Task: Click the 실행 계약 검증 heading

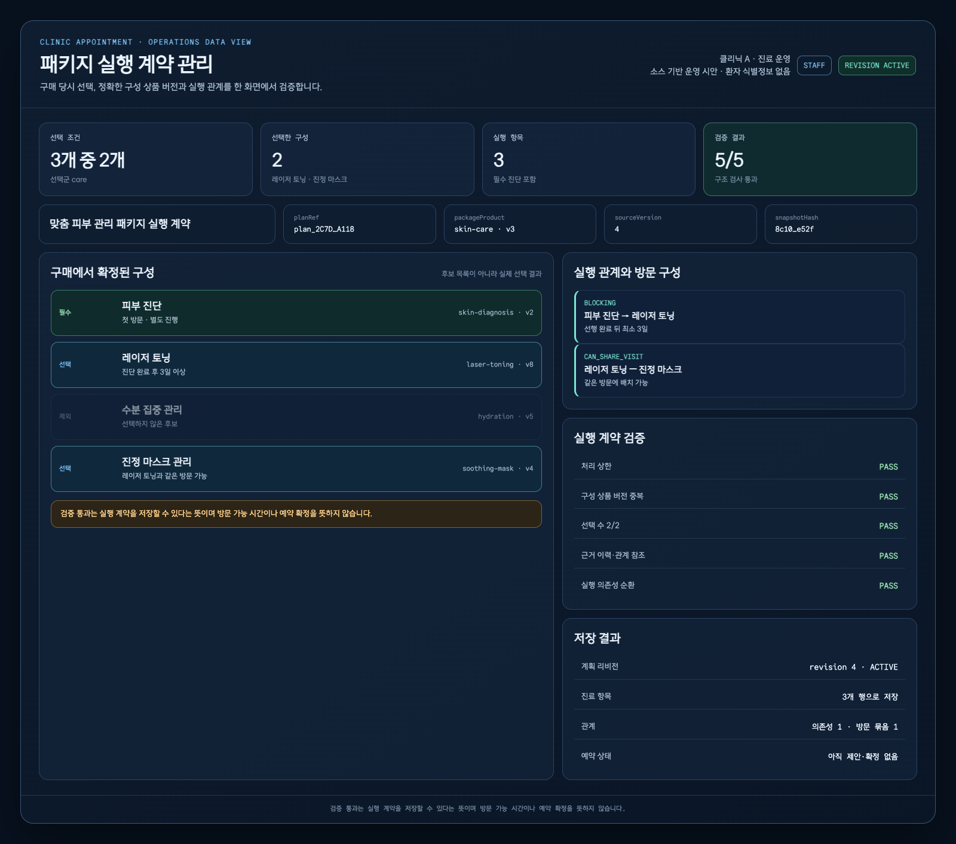Action: pyautogui.click(x=609, y=438)
